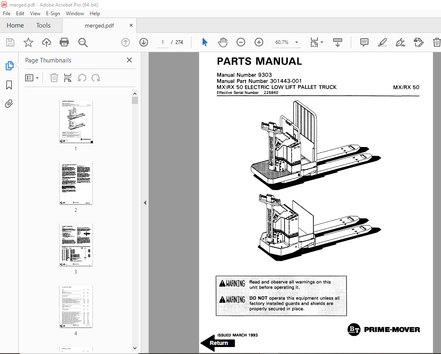Image resolution: width=441 pixels, height=354 pixels.
Task: Click the Return arrow button on the page
Action: (x=218, y=343)
